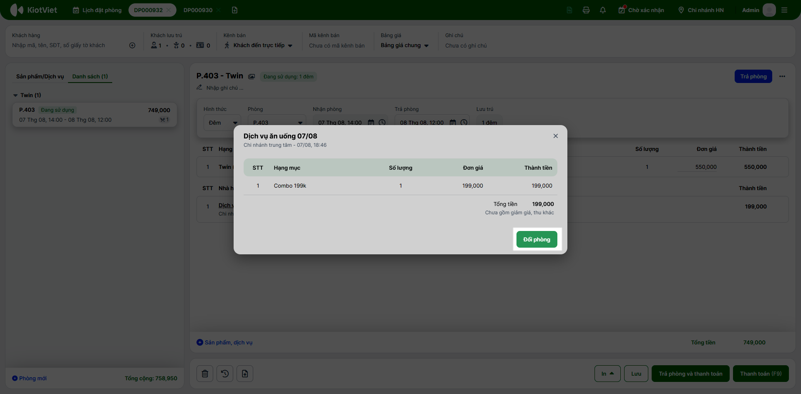Viewport: 801px width, 394px height.
Task: Open the Phòng P.403 dropdown
Action: [277, 123]
